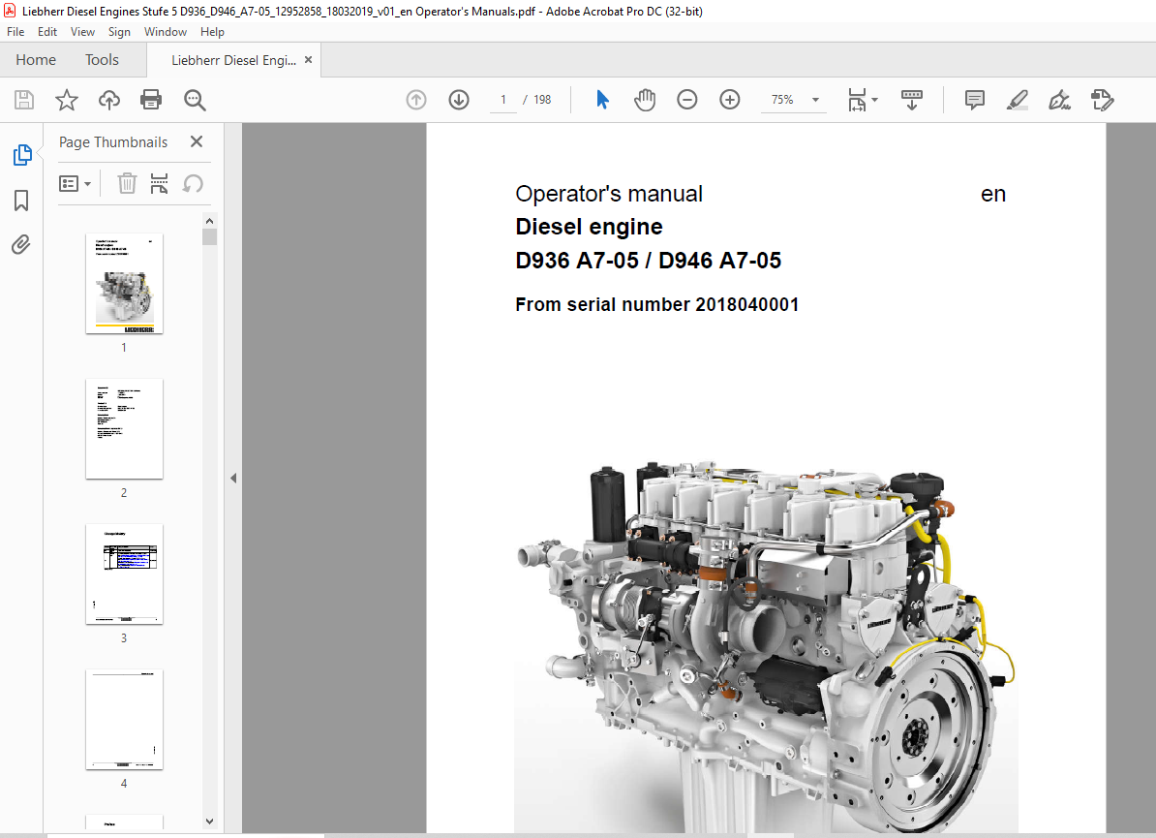Viewport: 1156px width, 838px height.
Task: Open the Bookmarks panel icon
Action: [x=21, y=200]
